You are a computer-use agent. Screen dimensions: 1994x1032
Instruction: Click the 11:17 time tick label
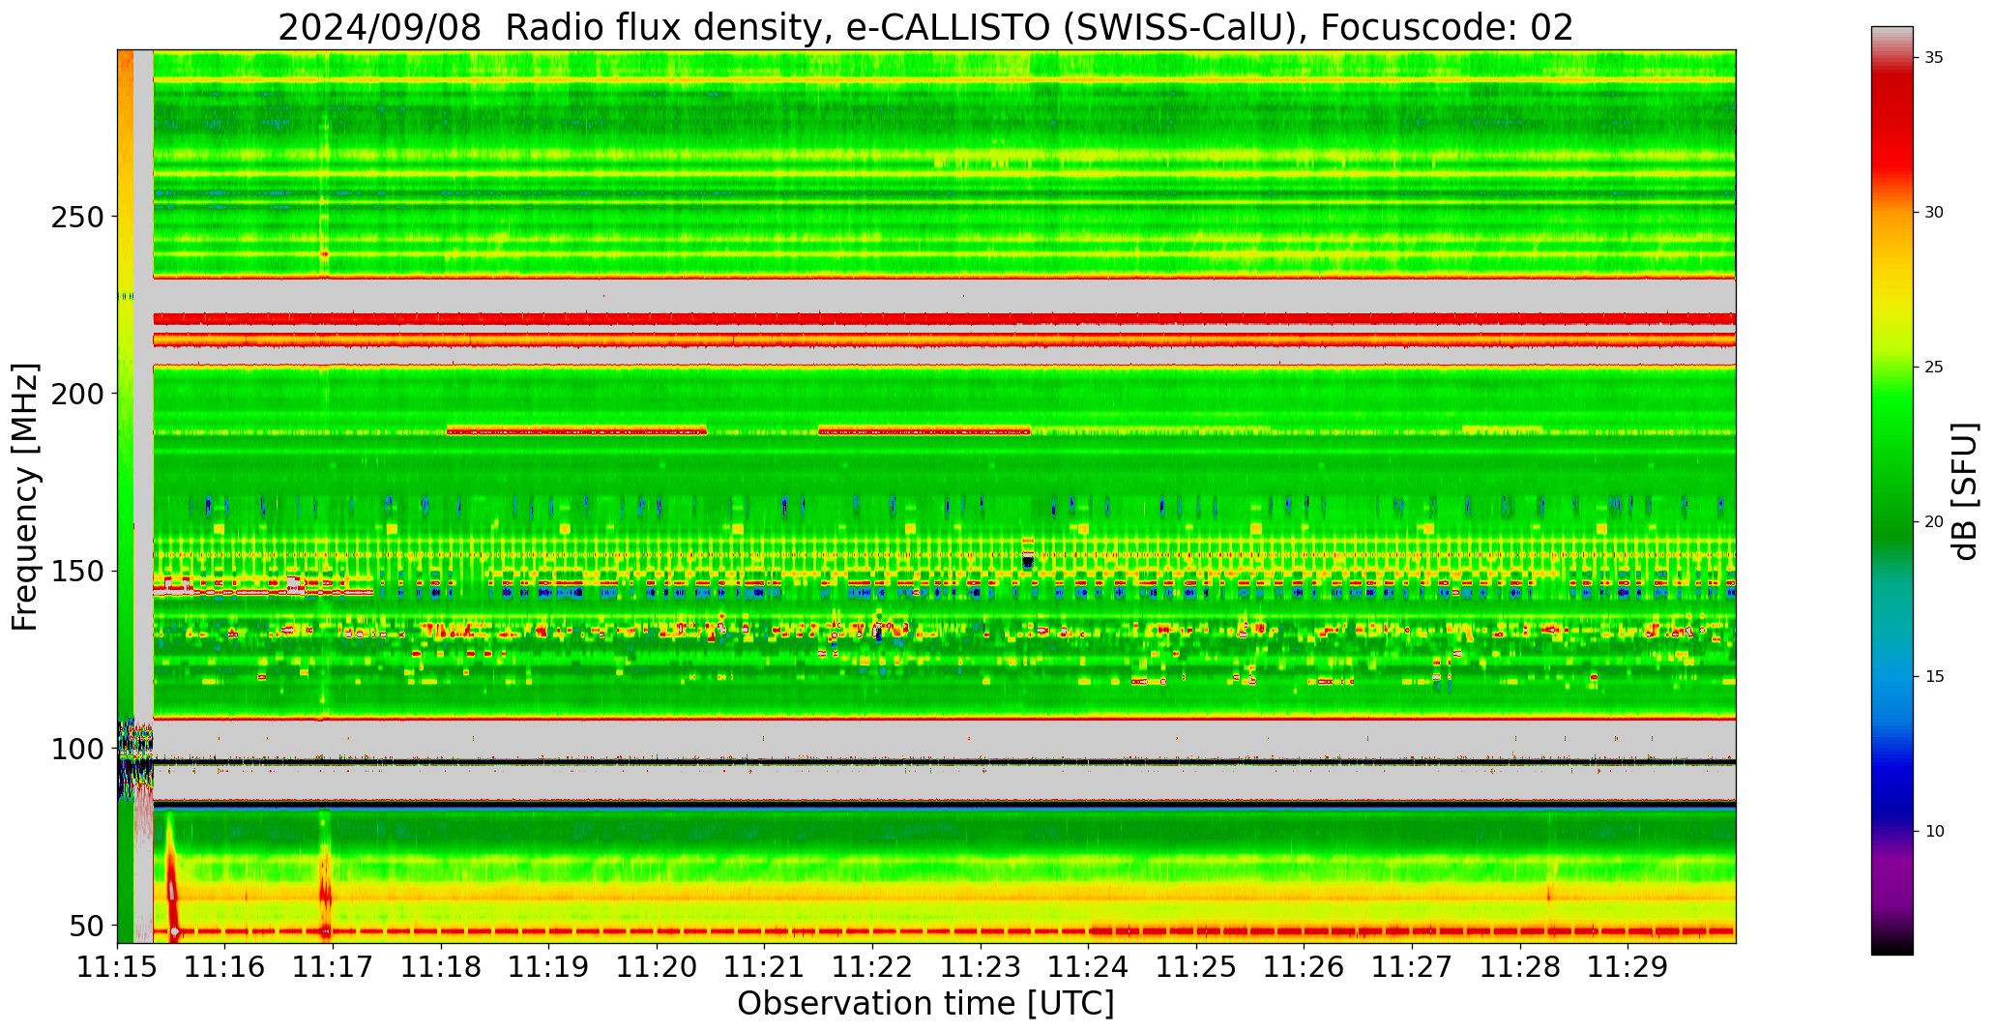click(x=334, y=967)
